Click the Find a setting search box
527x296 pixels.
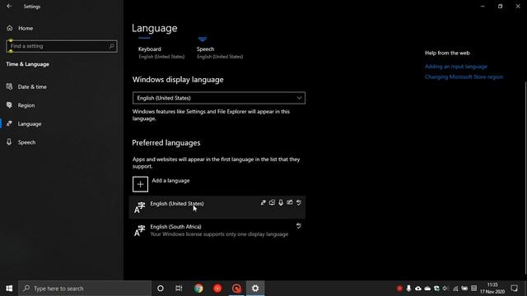click(62, 46)
